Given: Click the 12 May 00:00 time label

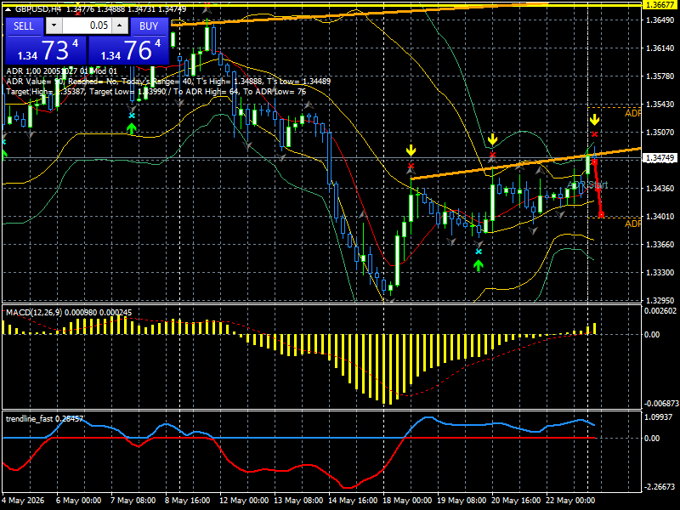Looking at the screenshot, I should pos(243,500).
